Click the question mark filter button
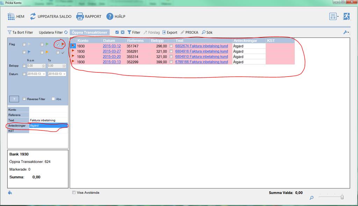 tap(14, 99)
